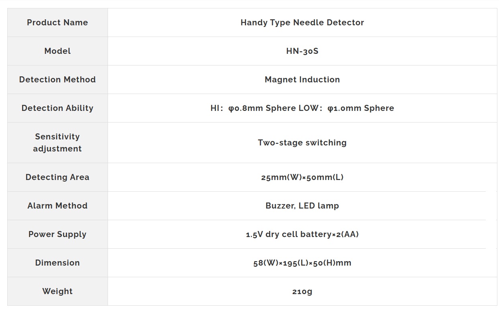Select the 210g weight value

coord(302,291)
